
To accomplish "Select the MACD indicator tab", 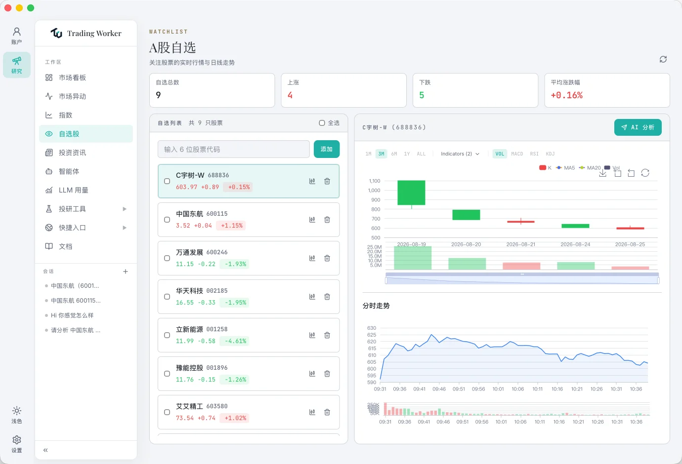I will (517, 154).
